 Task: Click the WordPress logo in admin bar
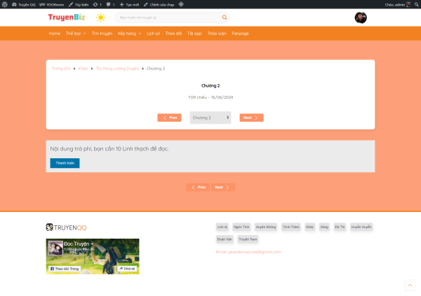click(x=5, y=4)
